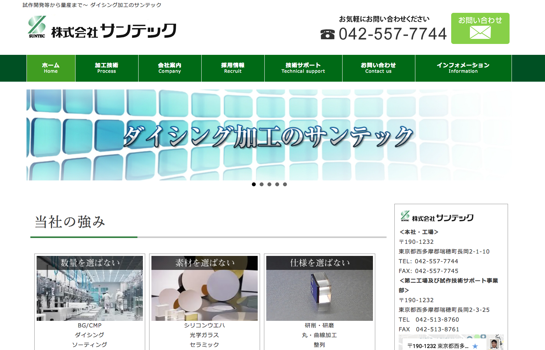Select the first slider pagination dot
Viewport: 545px width, 350px height.
pos(254,184)
